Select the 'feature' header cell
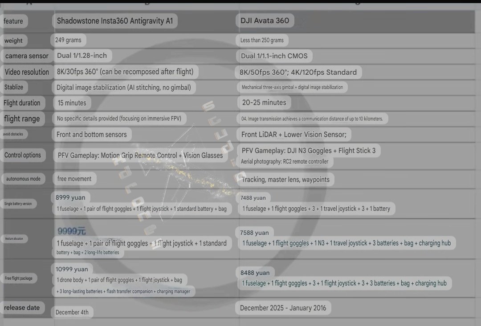This screenshot has height=326, width=481. (x=13, y=21)
